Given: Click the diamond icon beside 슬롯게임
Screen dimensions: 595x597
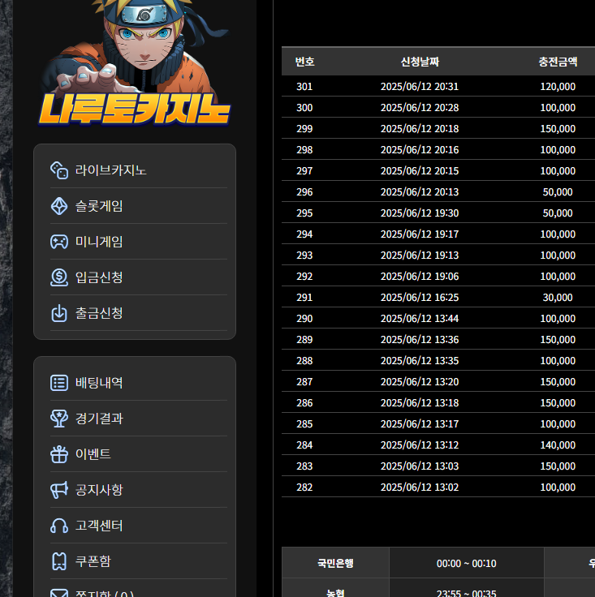Looking at the screenshot, I should click(x=59, y=206).
